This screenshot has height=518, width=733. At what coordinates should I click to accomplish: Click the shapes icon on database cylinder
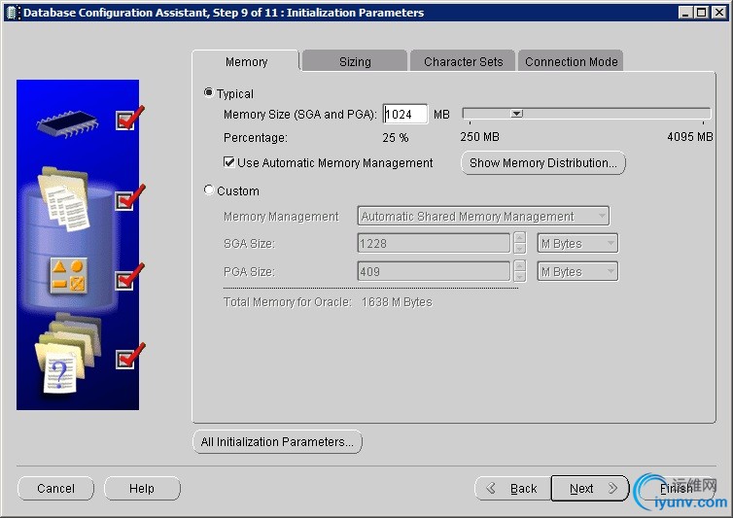click(68, 276)
